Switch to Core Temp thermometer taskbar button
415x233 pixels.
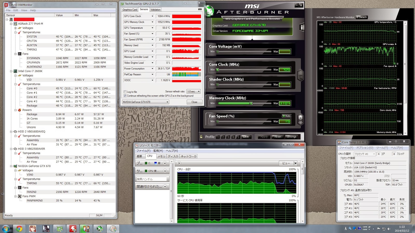pyautogui.click(x=86, y=229)
